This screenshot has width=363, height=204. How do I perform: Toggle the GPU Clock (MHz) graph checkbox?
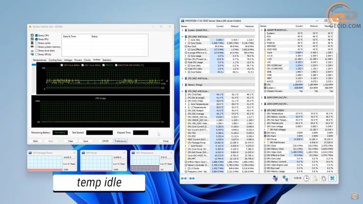(x=82, y=65)
